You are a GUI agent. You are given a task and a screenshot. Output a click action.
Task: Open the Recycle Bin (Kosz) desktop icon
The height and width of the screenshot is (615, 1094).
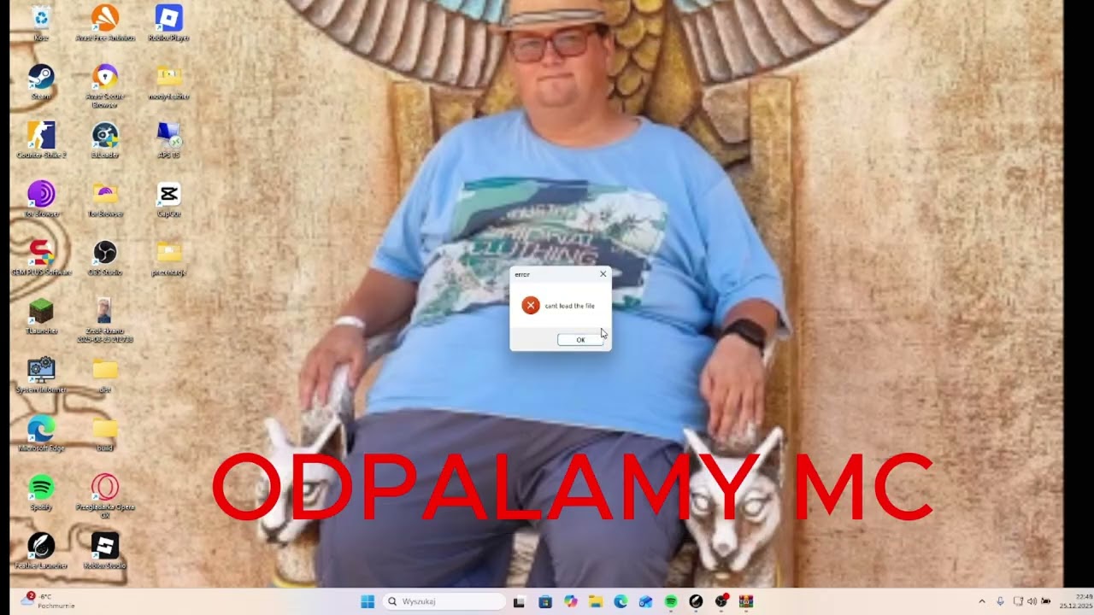[41, 23]
